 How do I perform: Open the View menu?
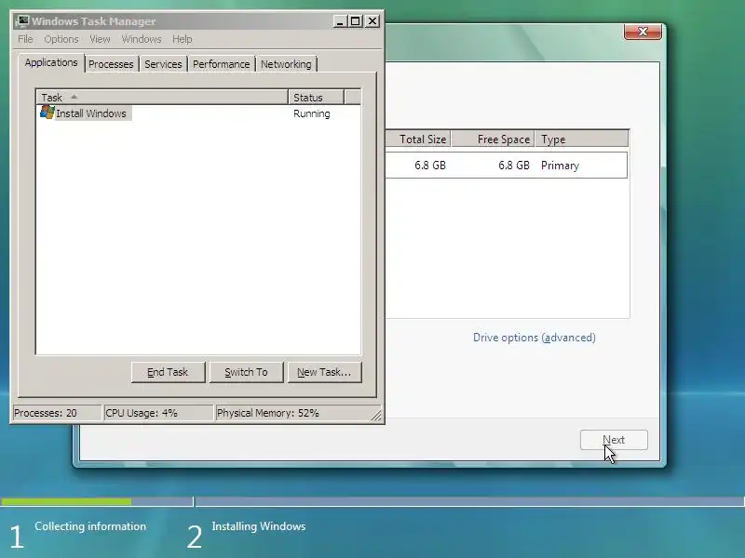pos(100,39)
